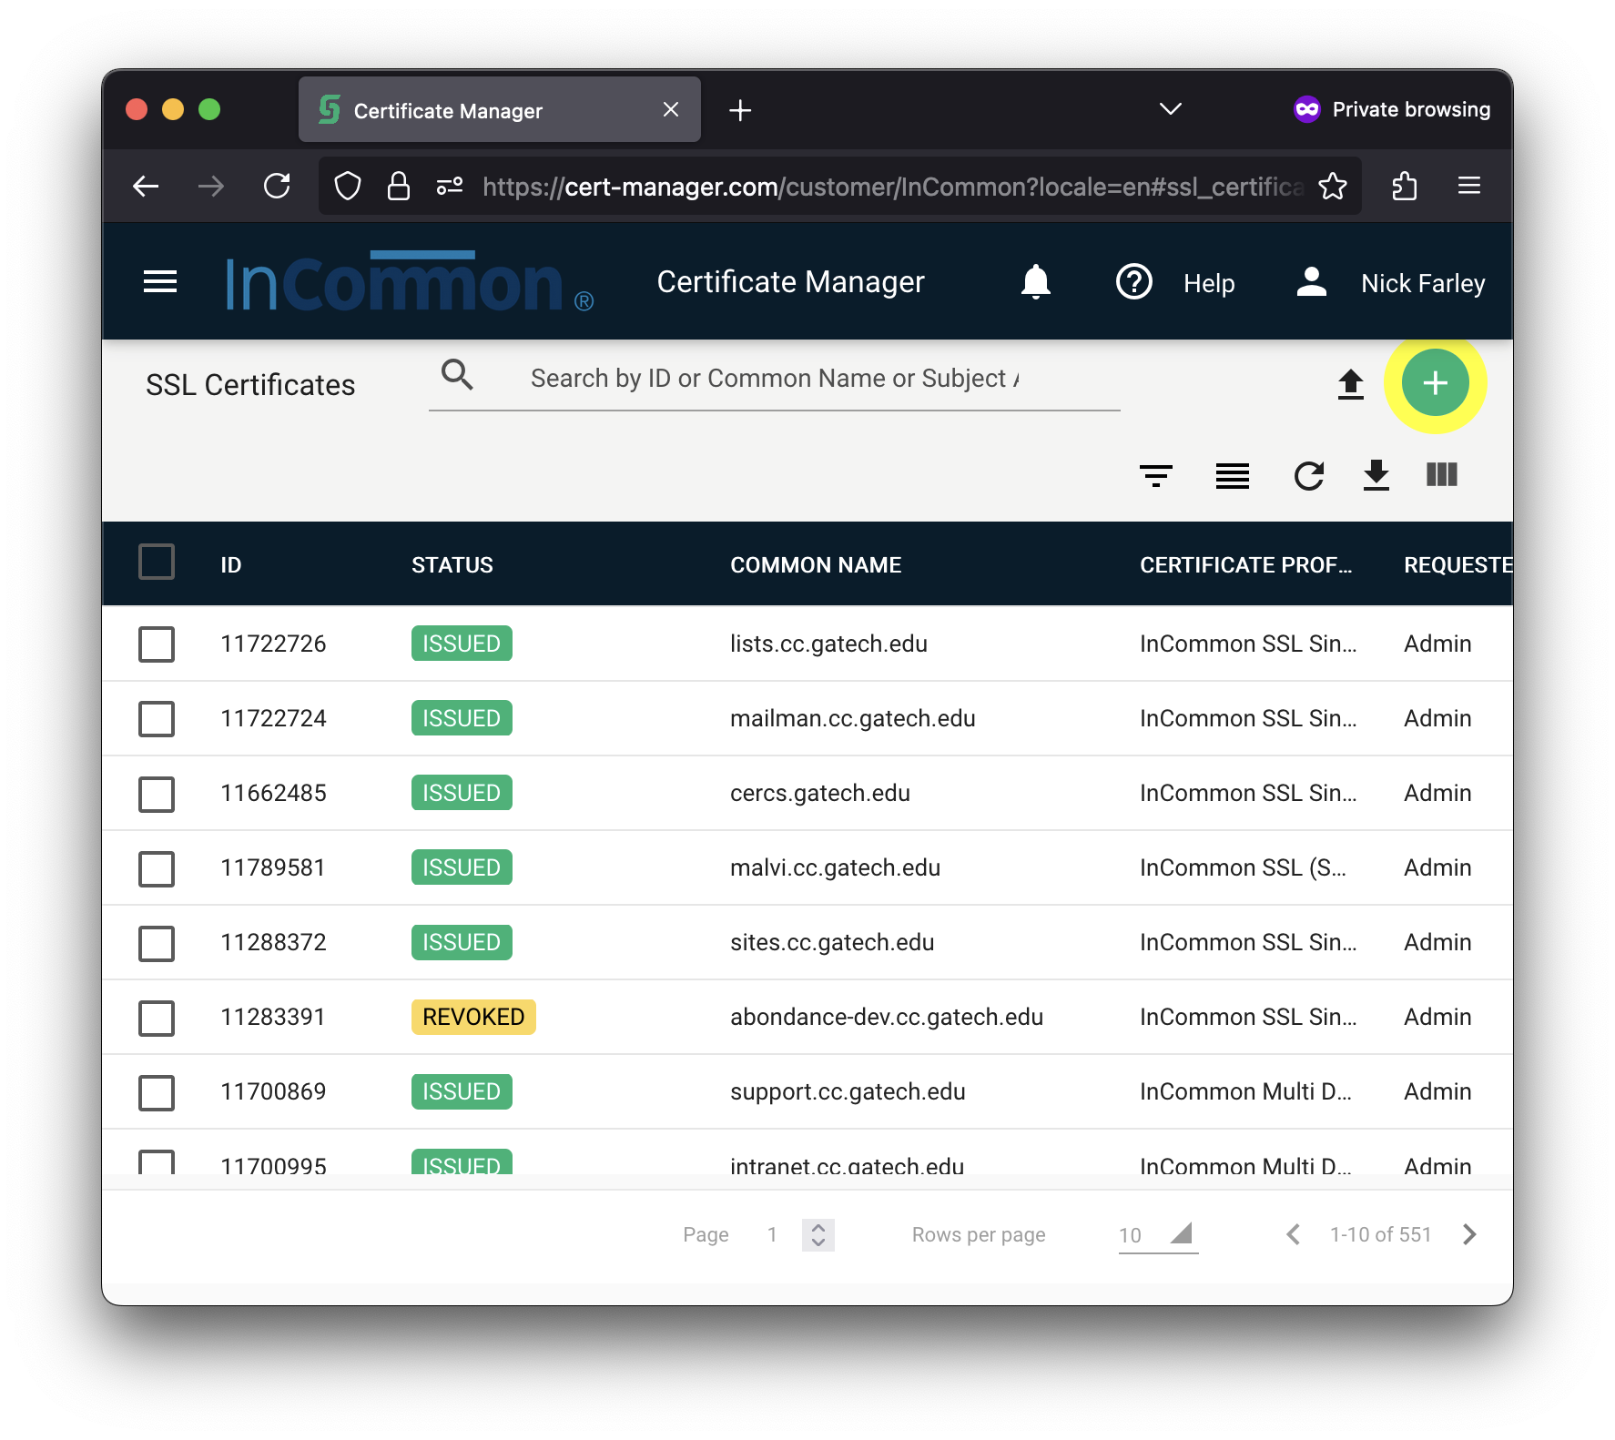The image size is (1615, 1440).
Task: Click the browser forward arrow
Action: pyautogui.click(x=211, y=187)
